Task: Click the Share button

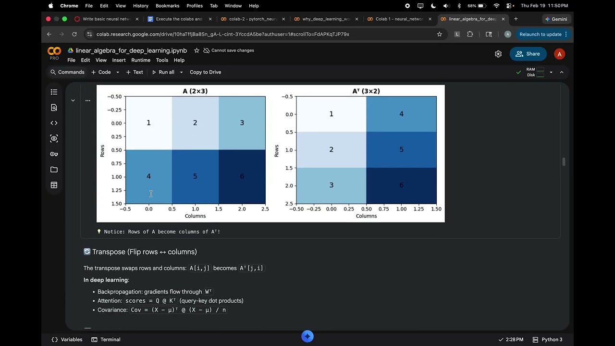Action: [528, 54]
